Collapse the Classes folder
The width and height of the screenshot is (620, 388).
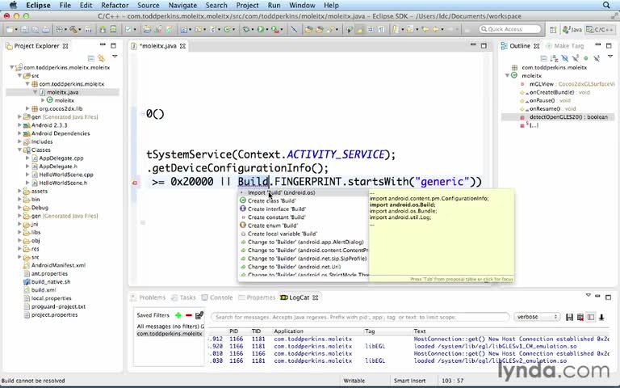19,150
